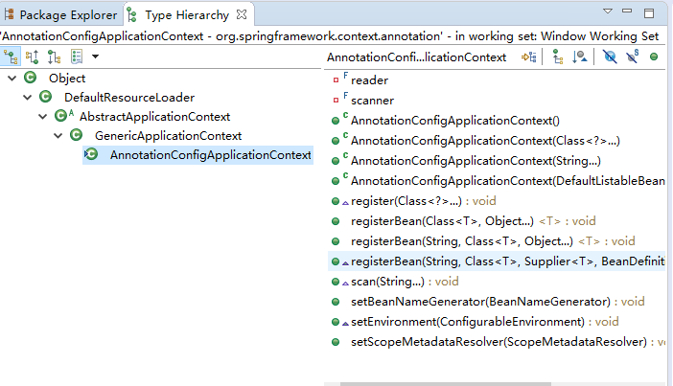Select AbstractApplicationContext class
Viewport: 673px width, 386px height.
click(x=154, y=116)
